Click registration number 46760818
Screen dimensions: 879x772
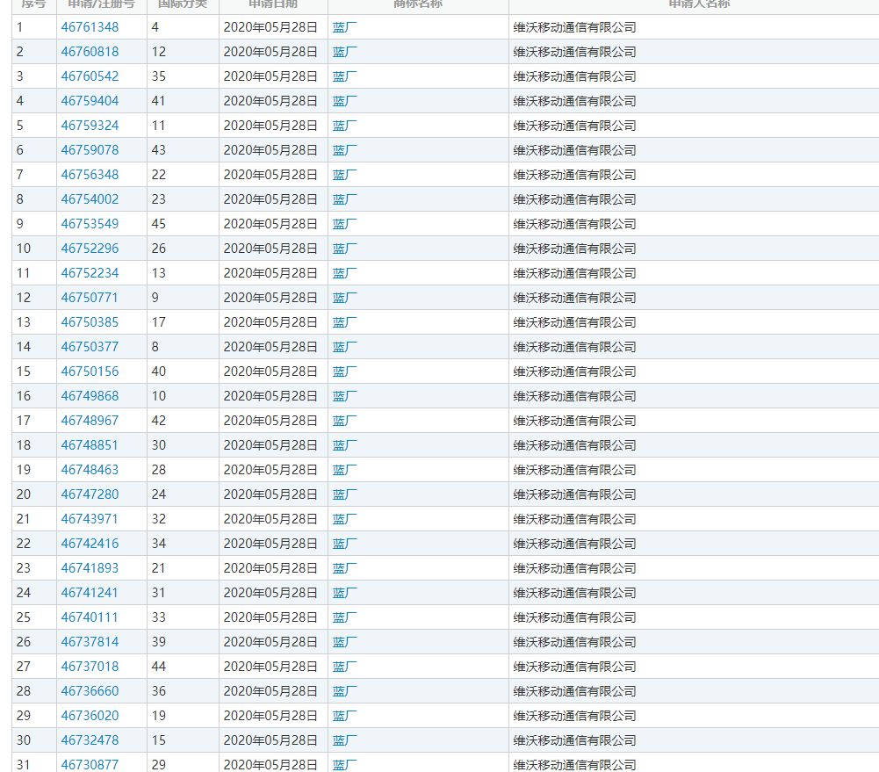tap(90, 52)
